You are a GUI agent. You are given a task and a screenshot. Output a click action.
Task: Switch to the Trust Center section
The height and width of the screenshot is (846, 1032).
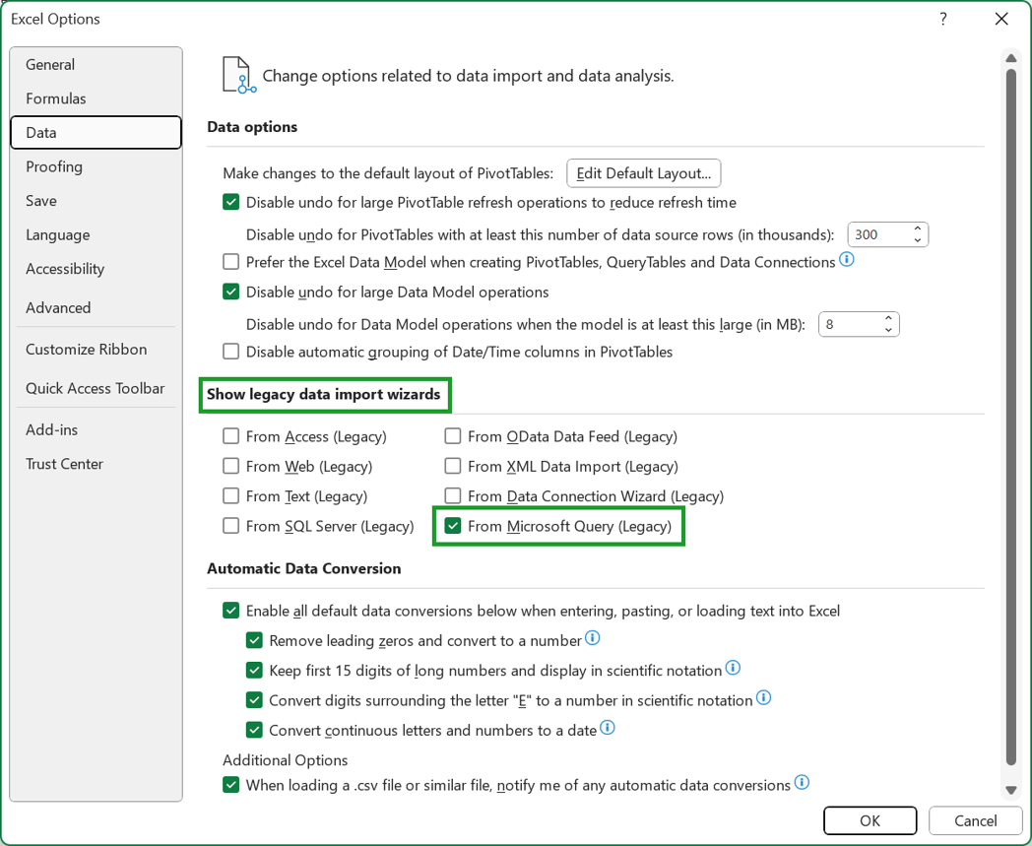pos(64,464)
